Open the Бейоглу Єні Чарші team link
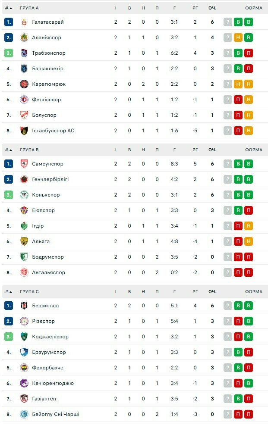The image size is (268, 425). click(x=56, y=414)
